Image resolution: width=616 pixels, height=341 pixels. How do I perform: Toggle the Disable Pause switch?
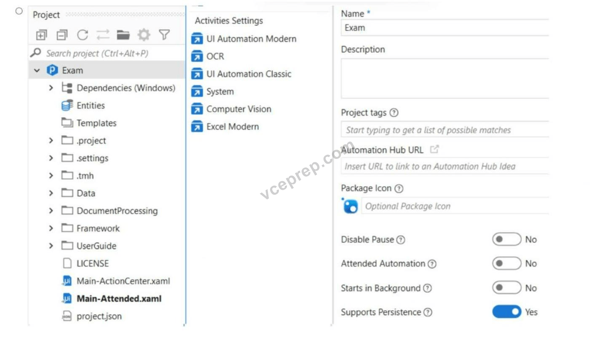click(506, 239)
